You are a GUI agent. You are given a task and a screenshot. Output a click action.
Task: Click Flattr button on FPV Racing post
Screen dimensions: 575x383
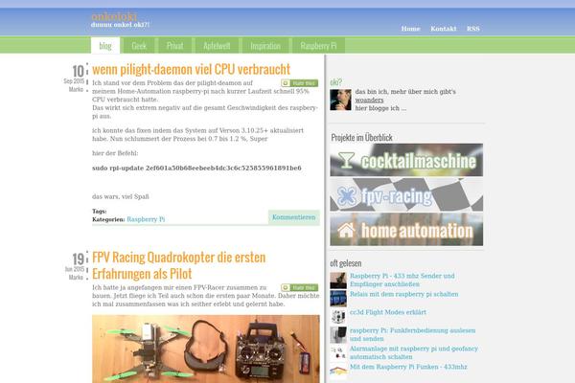(300, 287)
